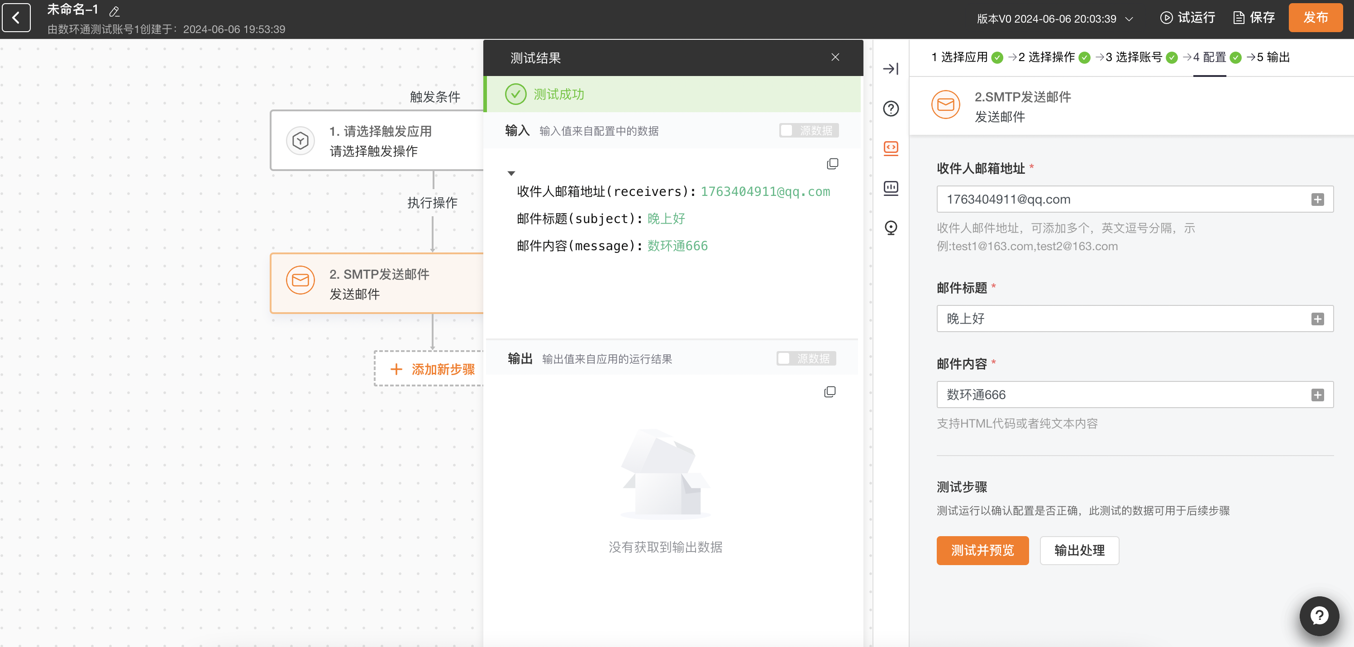Click SMTP mail icon in config header
The image size is (1354, 647).
click(945, 105)
